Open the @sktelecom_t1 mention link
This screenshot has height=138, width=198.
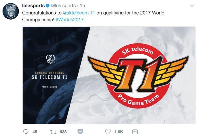click(79, 13)
